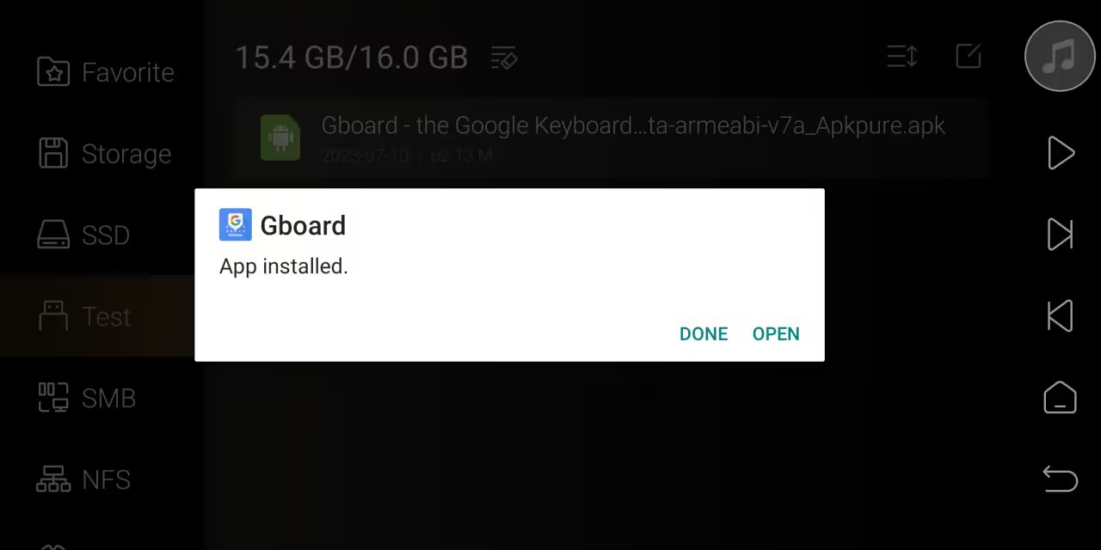Image resolution: width=1101 pixels, height=550 pixels.
Task: Skip to the next track
Action: (1061, 235)
